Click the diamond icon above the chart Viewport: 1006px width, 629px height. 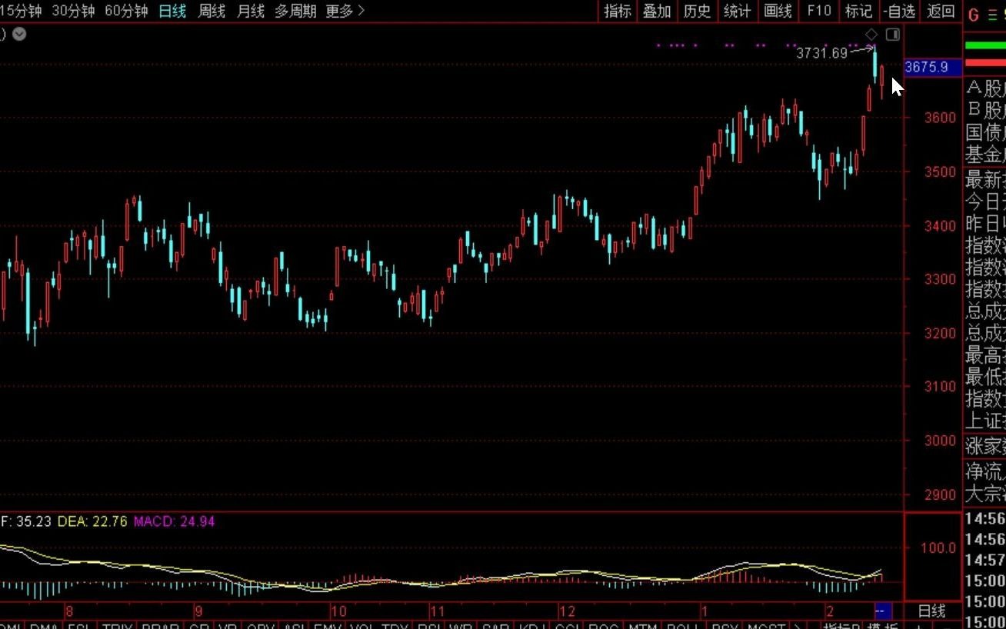[871, 34]
